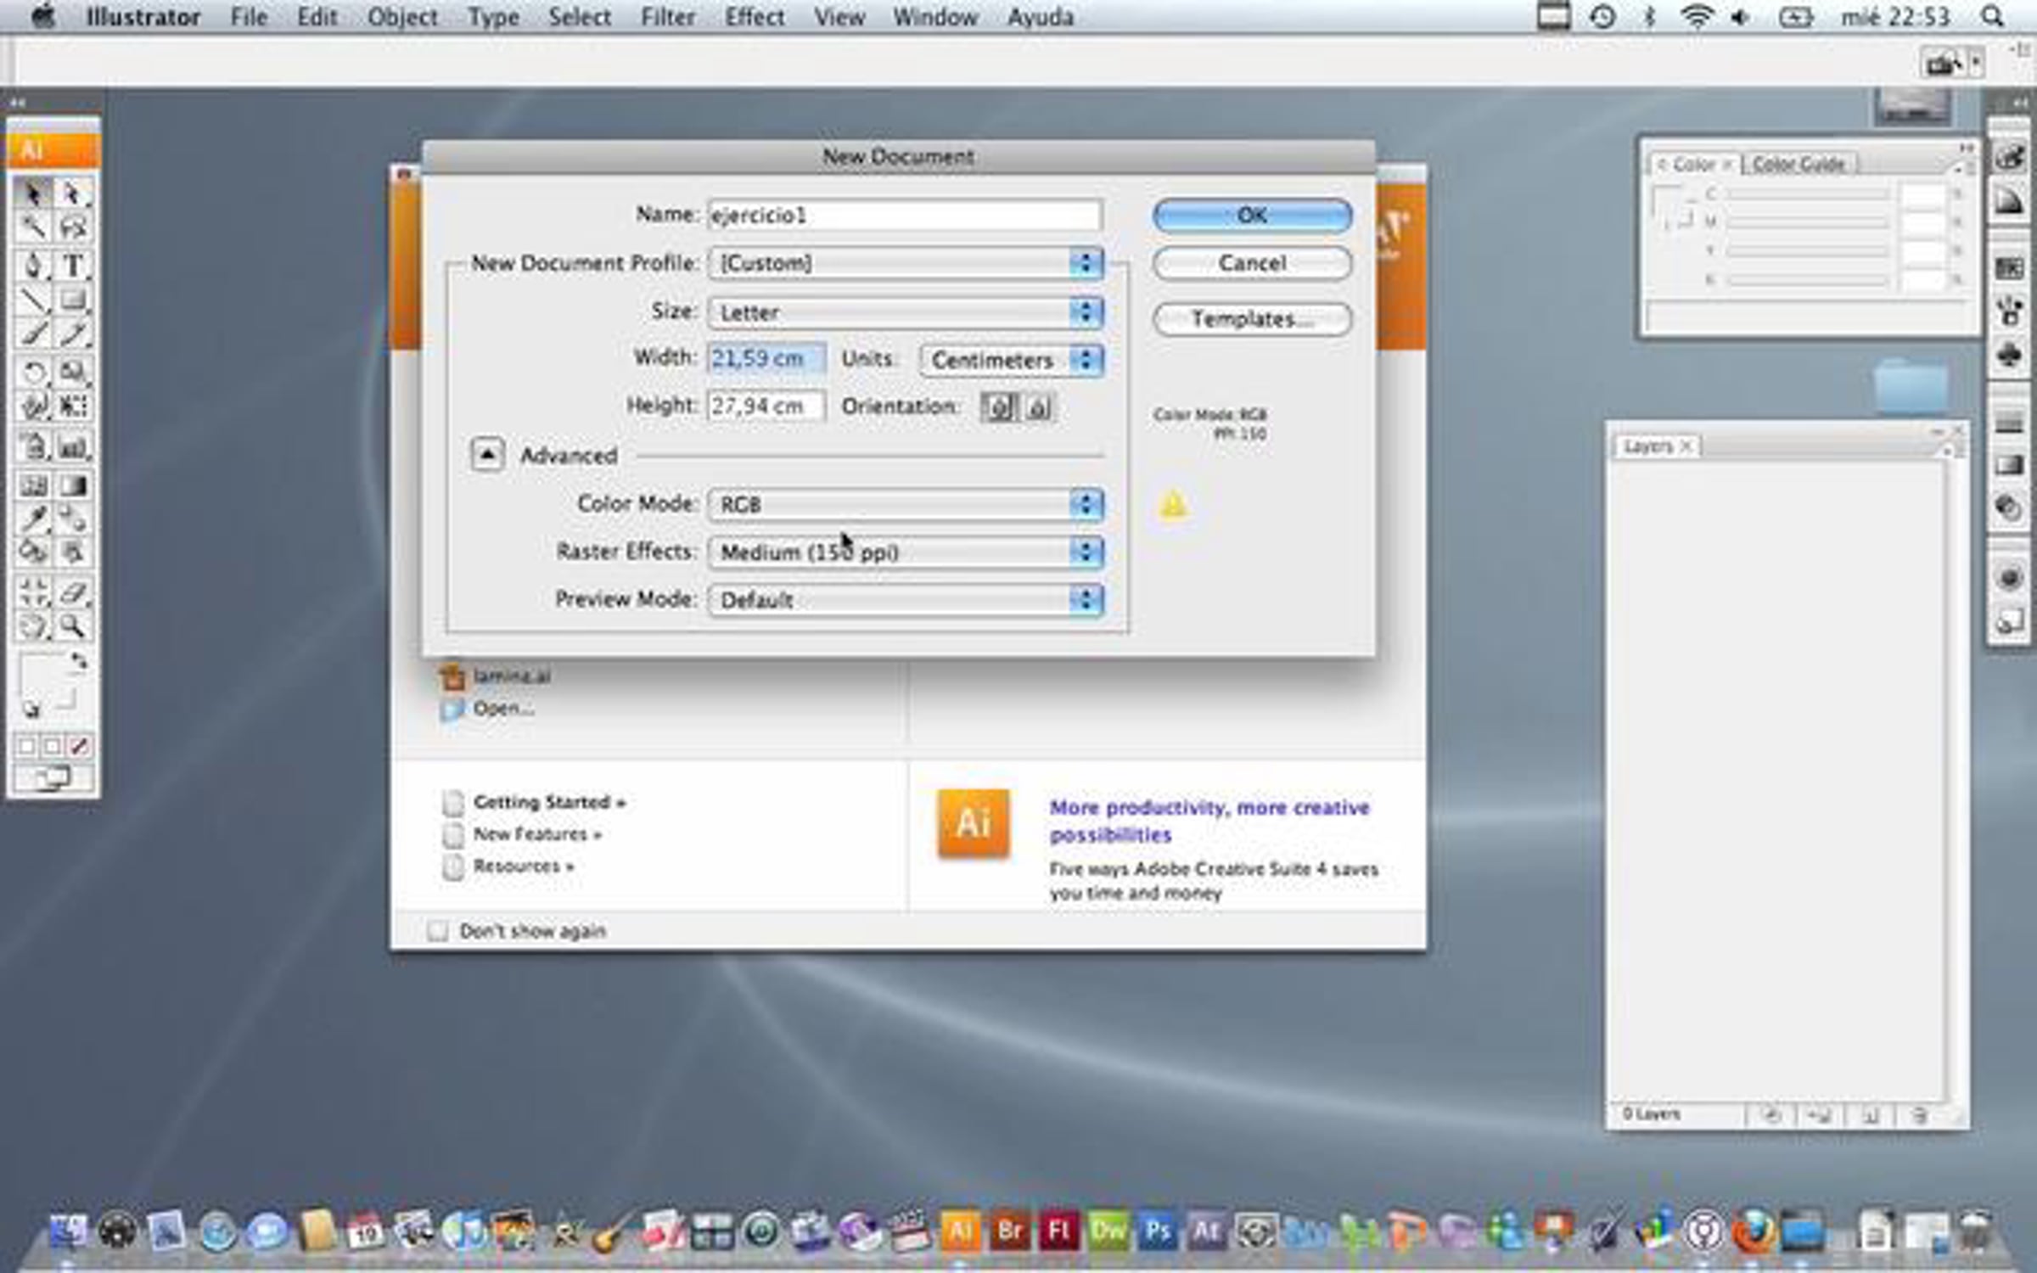The width and height of the screenshot is (2037, 1273).
Task: Click the Templates... button
Action: (x=1252, y=319)
